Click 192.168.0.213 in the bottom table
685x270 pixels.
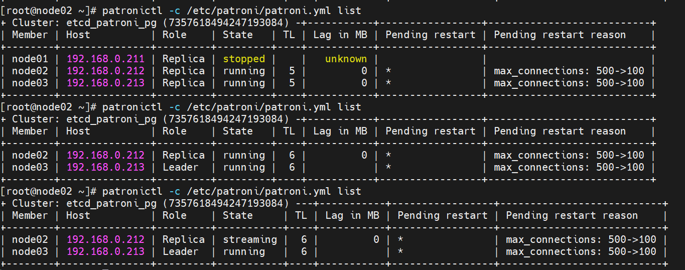coord(105,251)
